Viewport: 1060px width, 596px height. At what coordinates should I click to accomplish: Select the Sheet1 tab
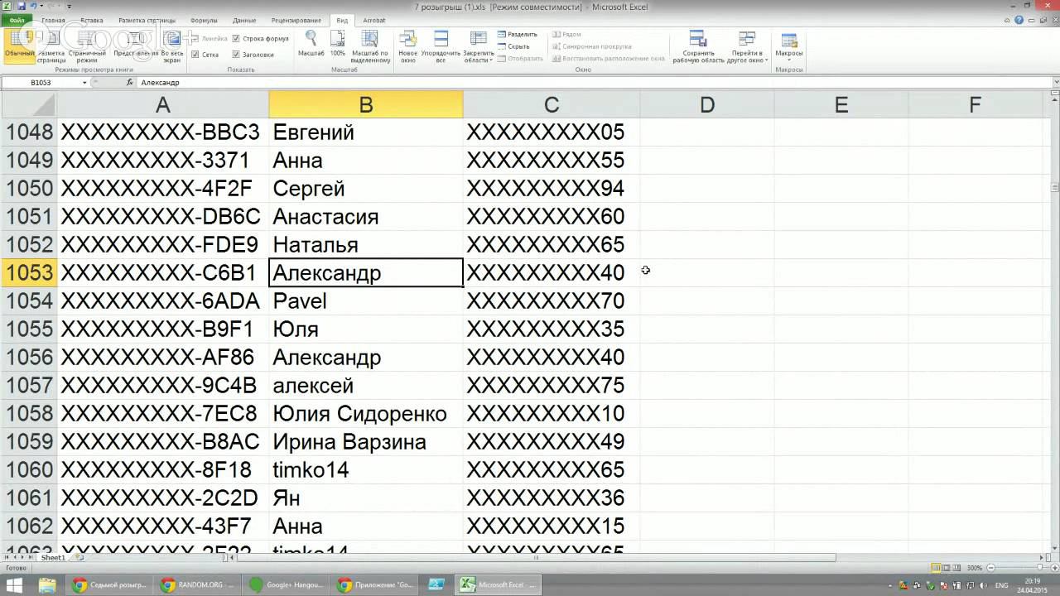coord(53,558)
